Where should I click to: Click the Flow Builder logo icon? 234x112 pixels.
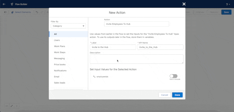point(12,4)
